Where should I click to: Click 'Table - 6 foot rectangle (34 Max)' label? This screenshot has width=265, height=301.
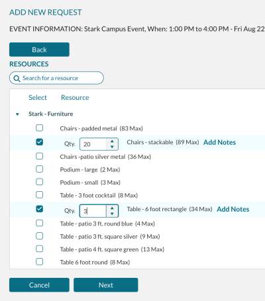(170, 209)
